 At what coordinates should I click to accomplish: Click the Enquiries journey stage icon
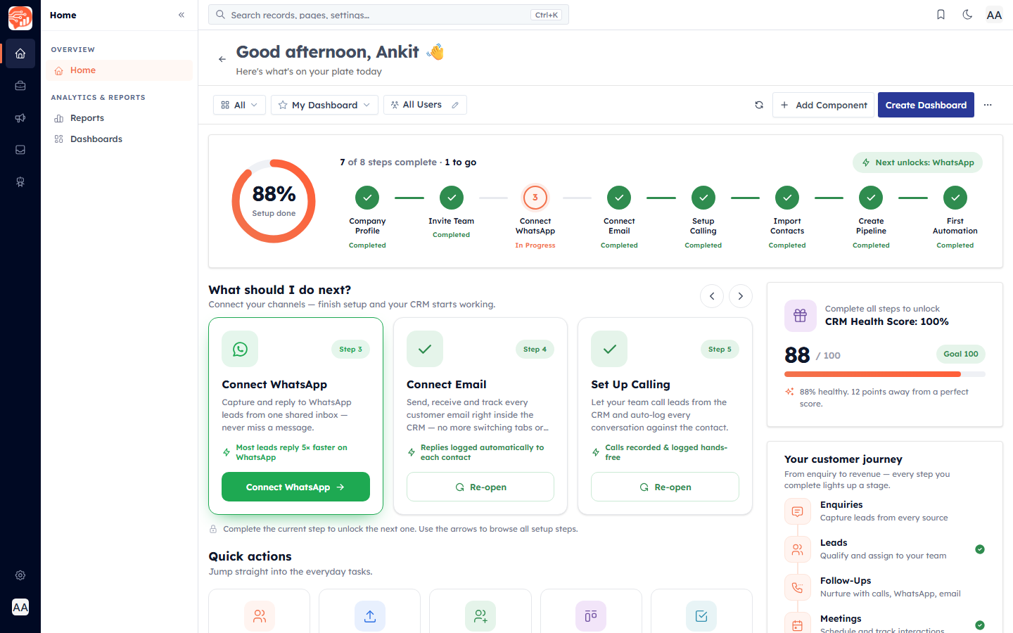(797, 511)
